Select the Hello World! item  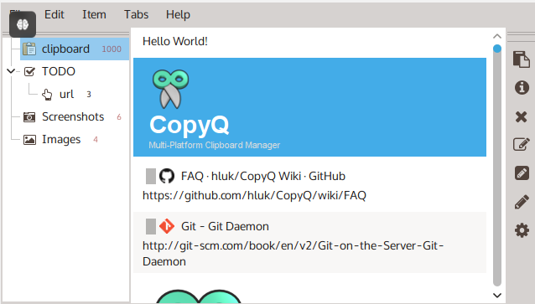tap(309, 41)
